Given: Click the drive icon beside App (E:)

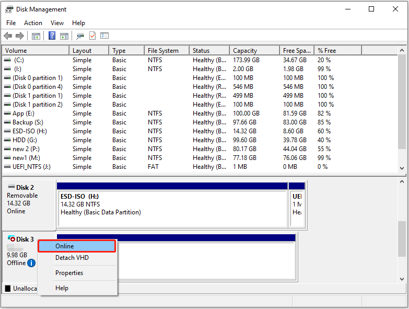Looking at the screenshot, I should coord(7,113).
